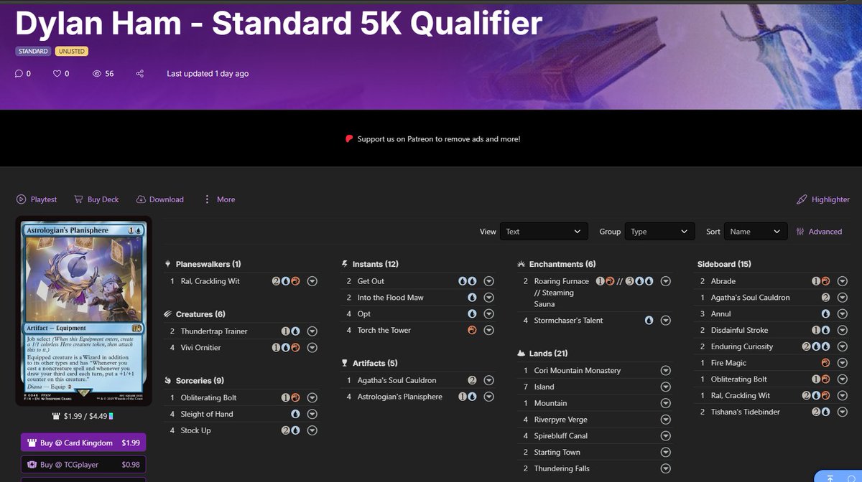Expand options for Stormchaser's Talent

[x=666, y=321]
